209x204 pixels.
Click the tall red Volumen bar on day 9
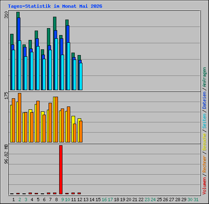[61, 170]
